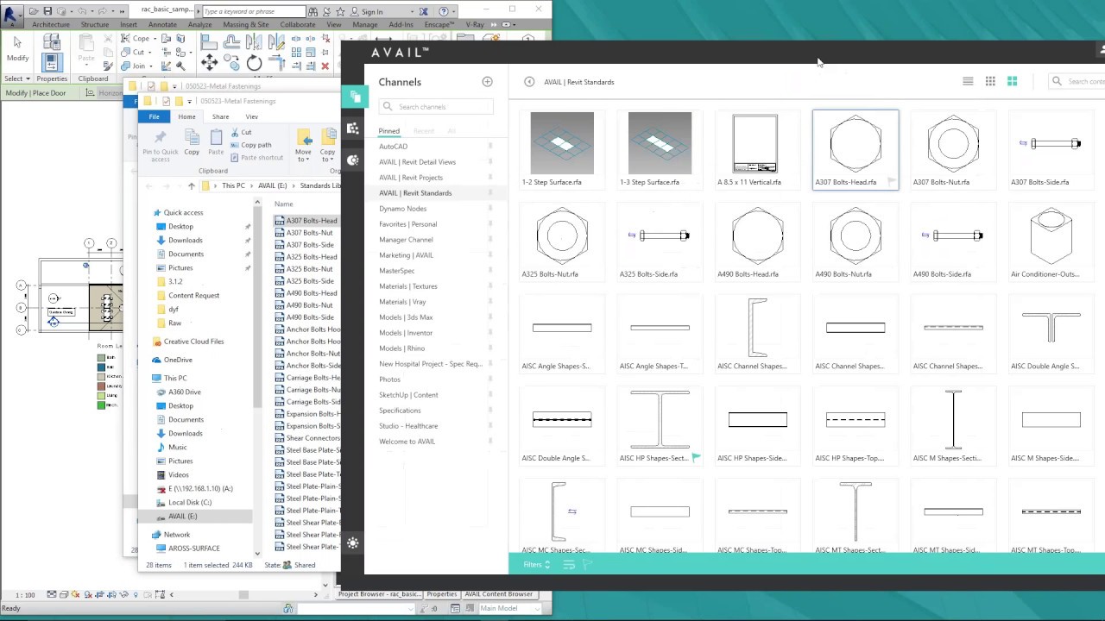Click This PC in Explorer address path
The image size is (1105, 621).
(233, 185)
